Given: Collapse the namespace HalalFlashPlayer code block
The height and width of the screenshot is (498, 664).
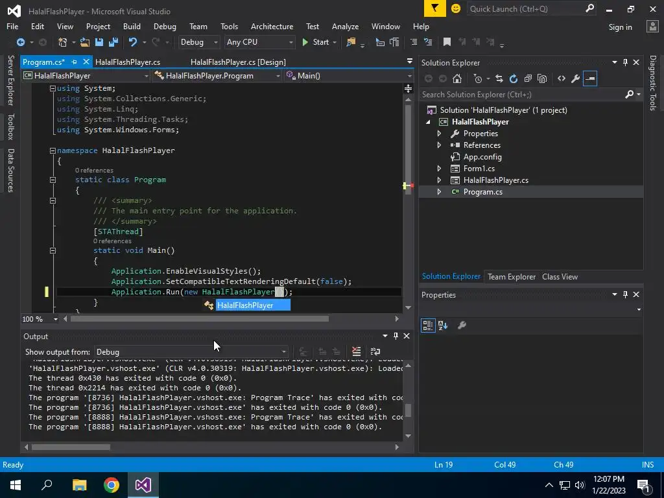Looking at the screenshot, I should point(53,150).
